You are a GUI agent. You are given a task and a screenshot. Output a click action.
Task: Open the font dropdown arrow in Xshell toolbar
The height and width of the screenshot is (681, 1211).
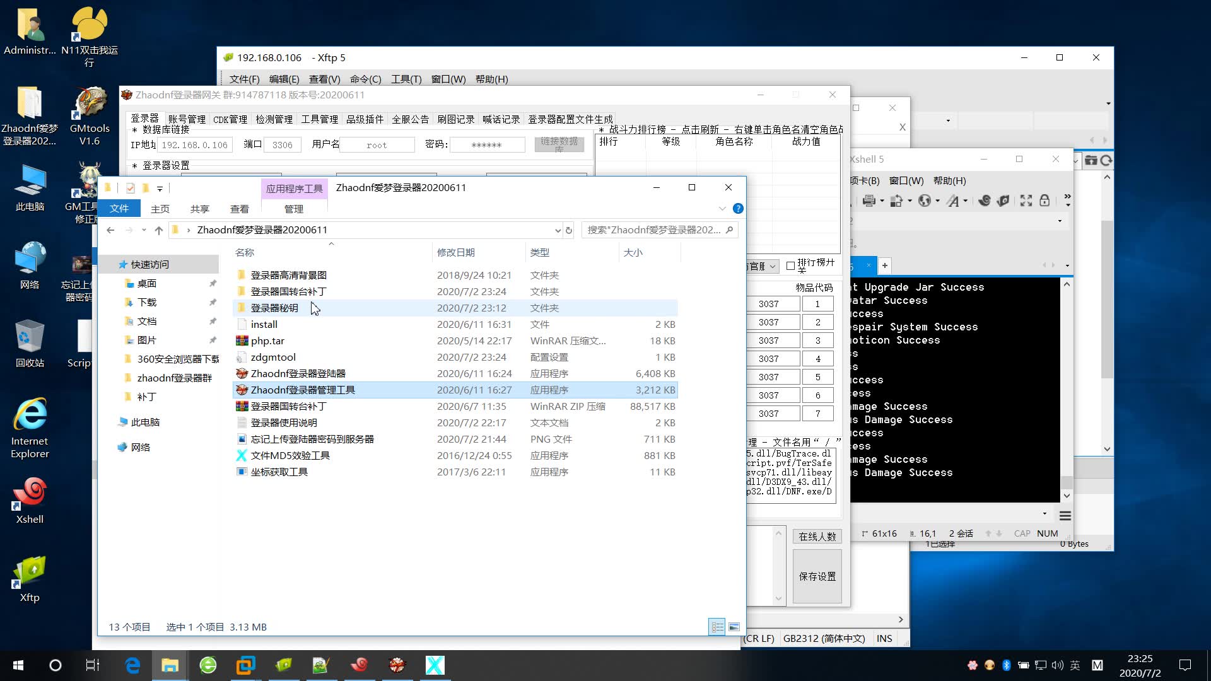pyautogui.click(x=965, y=201)
